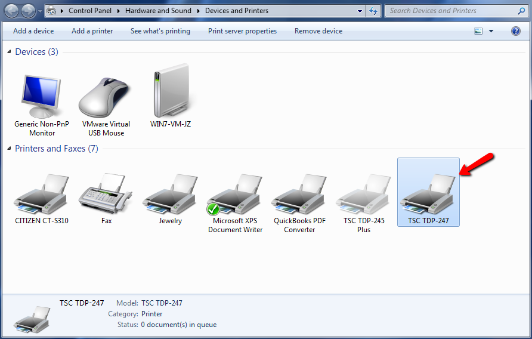Screen dimensions: 532x339
Task: Open the Help question mark icon
Action: 516,31
